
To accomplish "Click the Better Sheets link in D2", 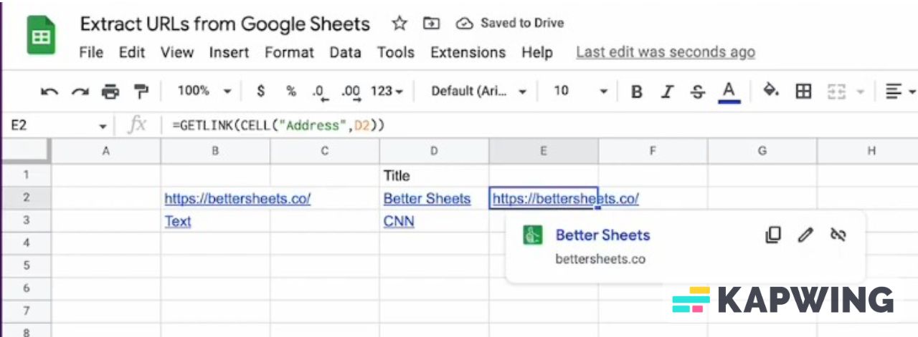I will tap(427, 198).
